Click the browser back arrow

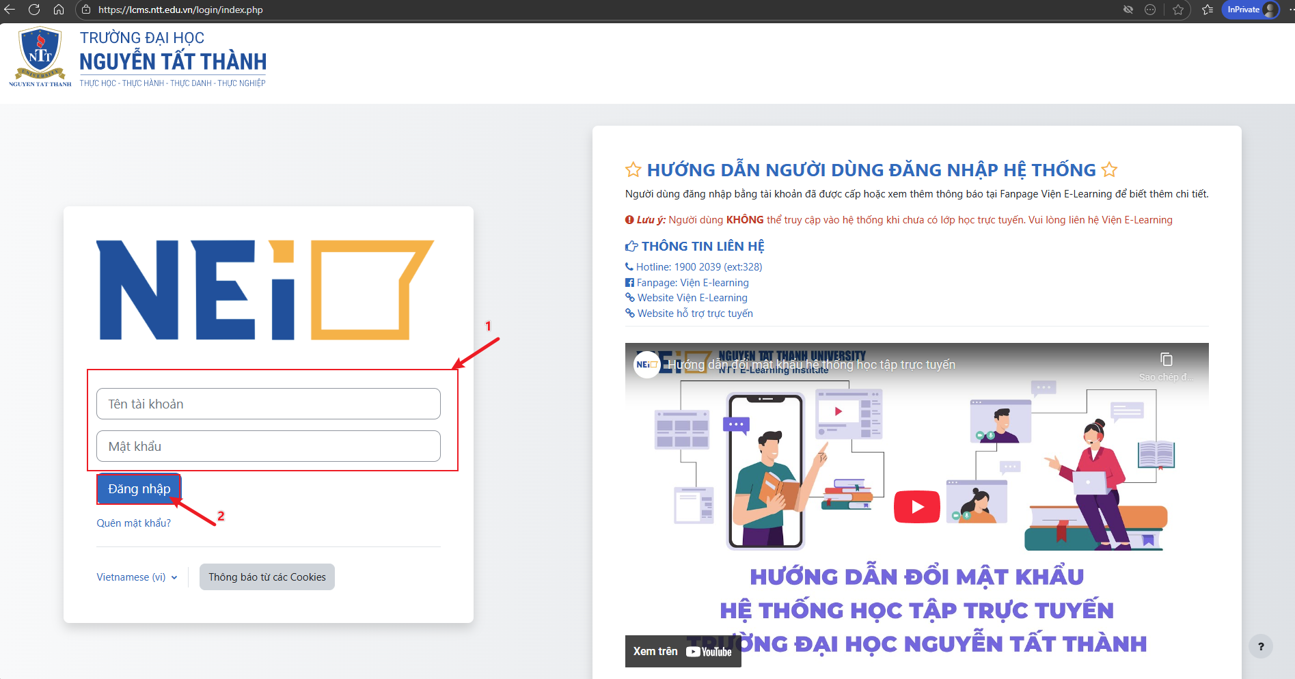point(10,10)
